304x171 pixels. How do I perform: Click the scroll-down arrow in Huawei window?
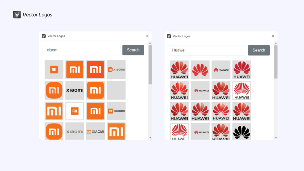[276, 138]
